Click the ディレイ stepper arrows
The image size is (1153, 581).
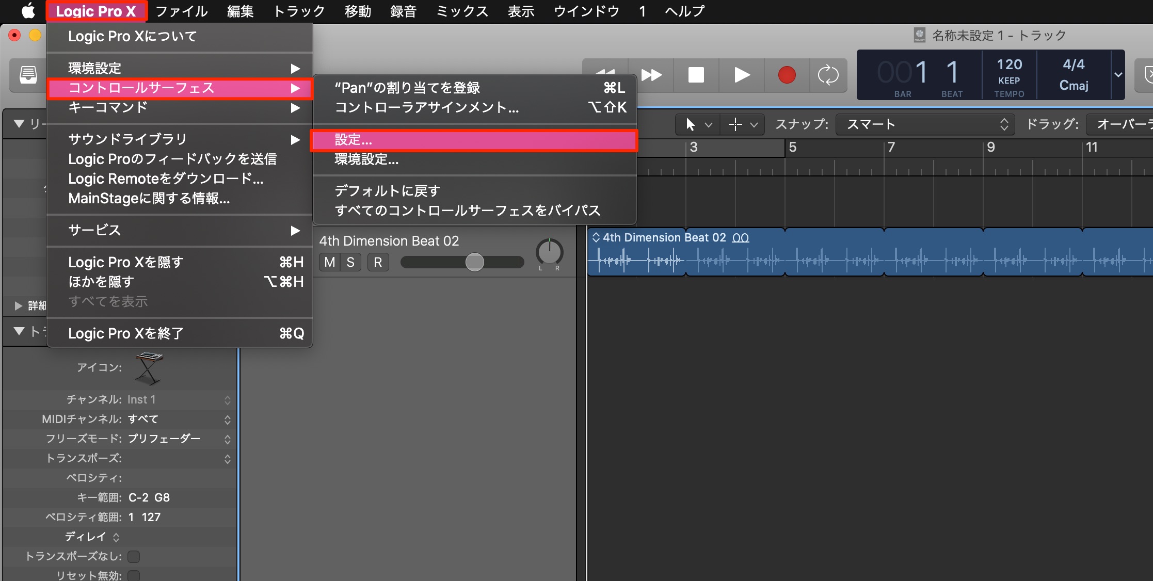point(116,537)
